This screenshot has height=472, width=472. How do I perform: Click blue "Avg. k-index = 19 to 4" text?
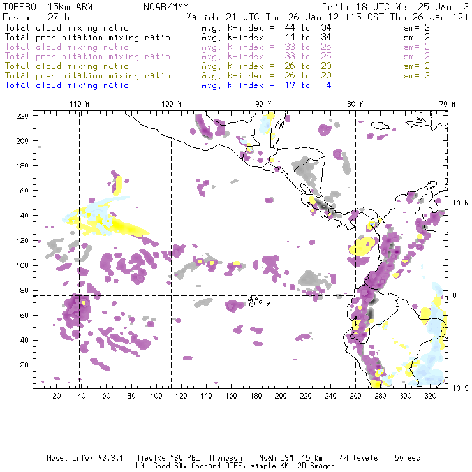[267, 85]
